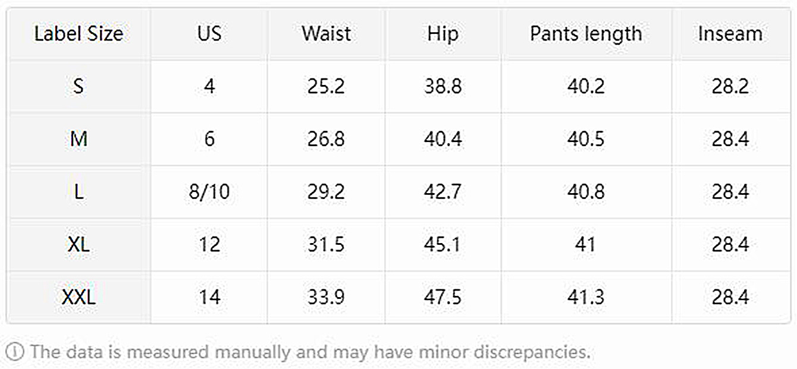Click the Label Size column header
Screen dimensions: 797x369
click(79, 34)
